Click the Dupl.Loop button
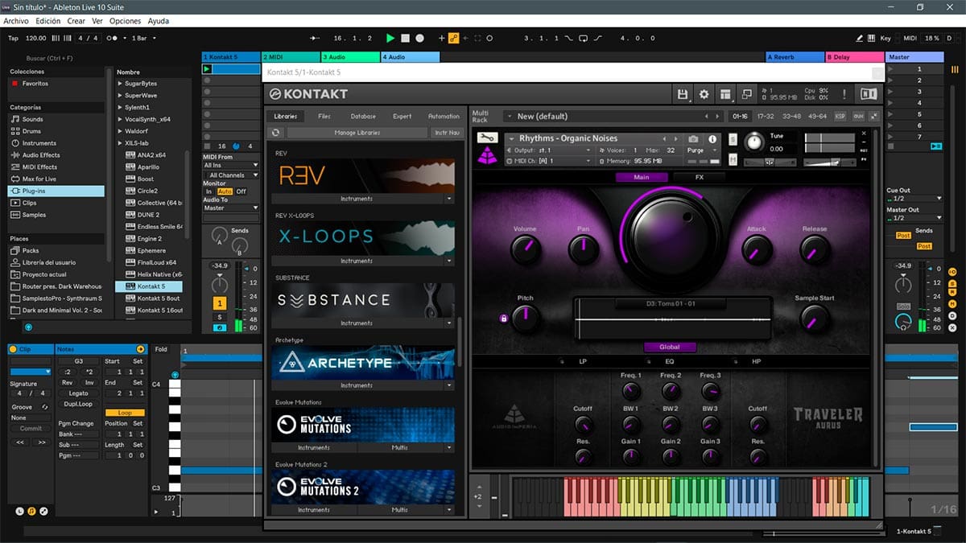Viewport: 966px width, 543px height. point(80,404)
